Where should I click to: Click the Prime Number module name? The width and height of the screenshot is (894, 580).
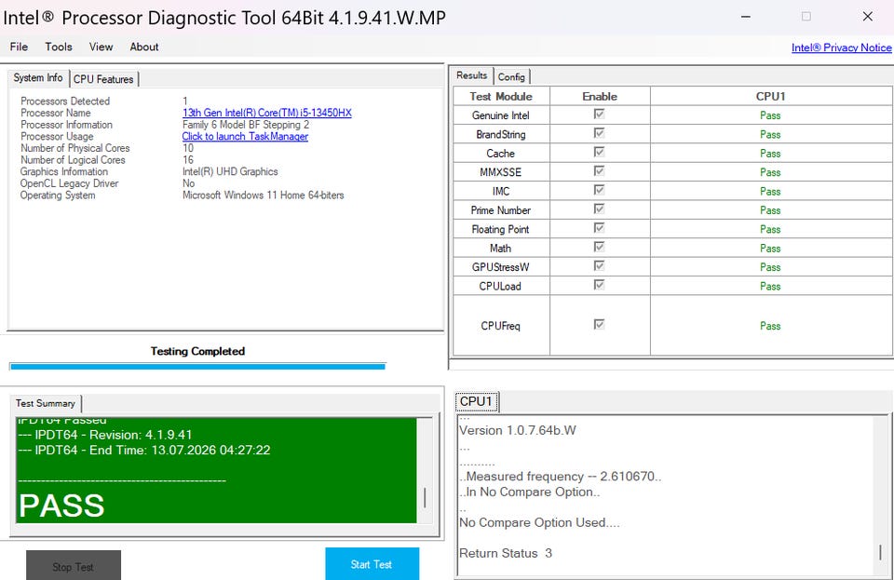point(501,210)
